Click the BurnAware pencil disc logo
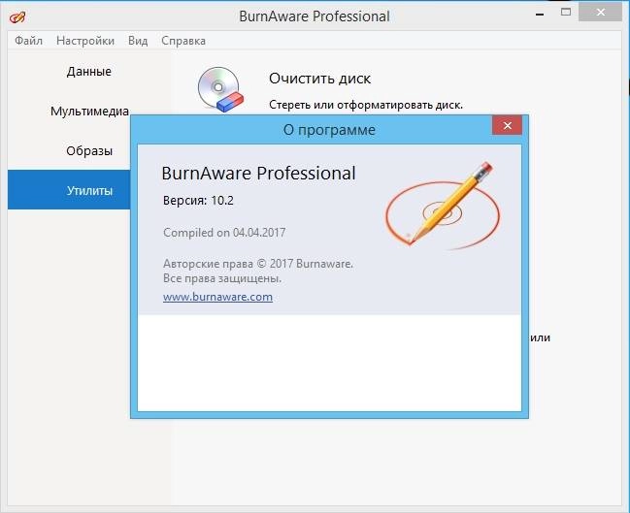Viewport: 630px width, 513px height. 443,206
